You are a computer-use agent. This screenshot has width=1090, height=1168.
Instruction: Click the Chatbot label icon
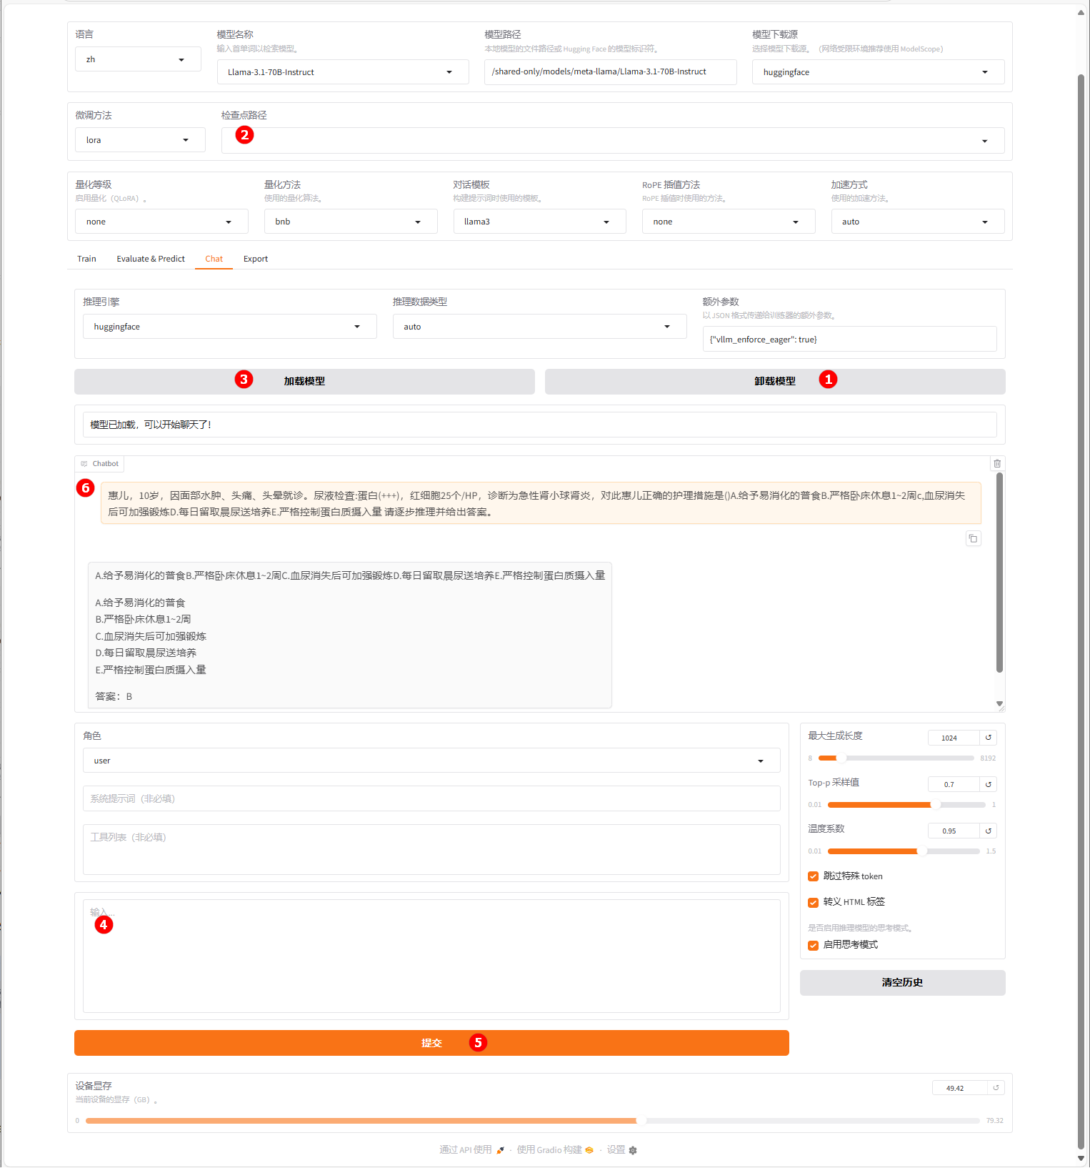[x=84, y=464]
